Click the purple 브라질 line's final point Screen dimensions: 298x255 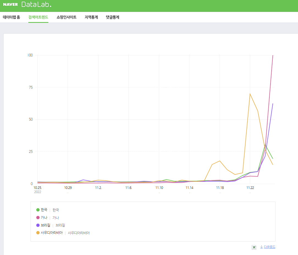(x=273, y=104)
